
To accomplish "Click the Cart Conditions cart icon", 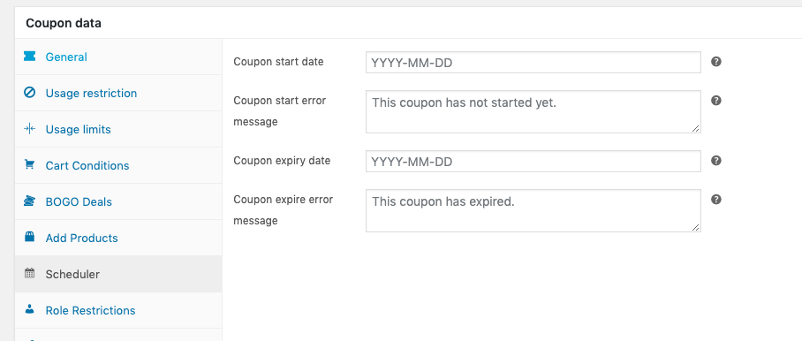I will click(30, 164).
